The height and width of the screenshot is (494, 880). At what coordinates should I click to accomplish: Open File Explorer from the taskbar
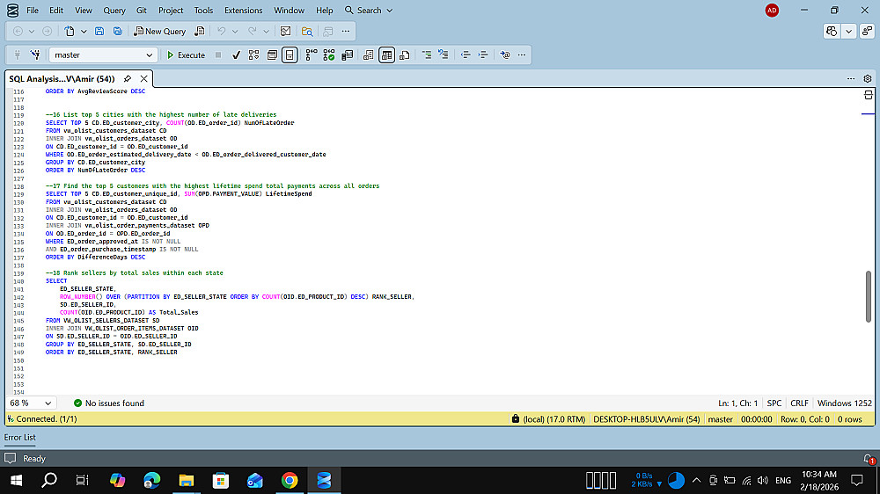[187, 481]
